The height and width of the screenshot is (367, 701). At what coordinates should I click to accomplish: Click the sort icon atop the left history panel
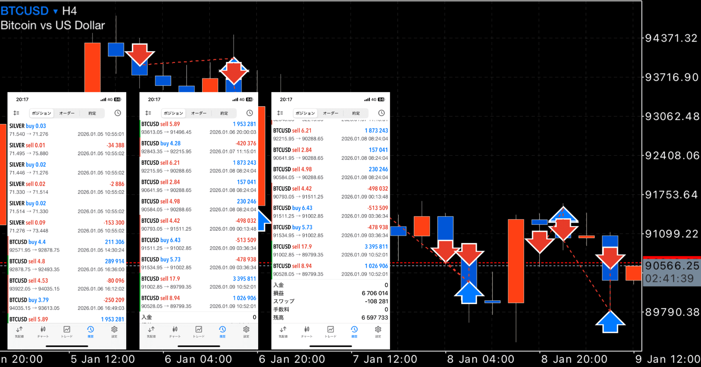[16, 113]
